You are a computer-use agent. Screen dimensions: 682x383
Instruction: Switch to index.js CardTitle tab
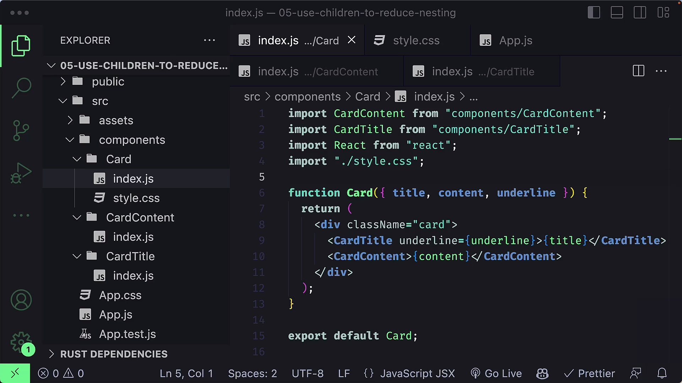point(482,71)
